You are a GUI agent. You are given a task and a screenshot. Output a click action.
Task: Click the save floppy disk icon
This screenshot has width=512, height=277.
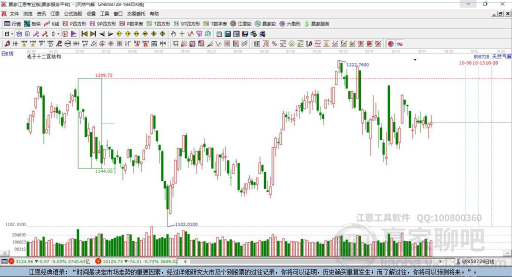tap(245, 34)
